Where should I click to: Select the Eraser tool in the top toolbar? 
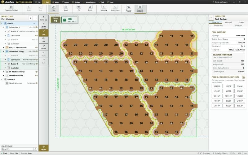coord(90,8)
